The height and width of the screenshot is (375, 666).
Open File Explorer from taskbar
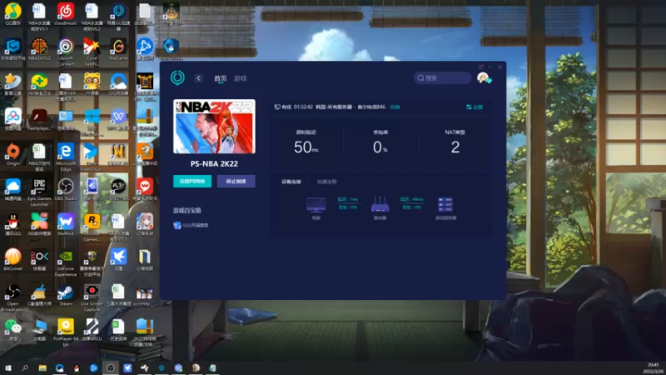[x=42, y=368]
